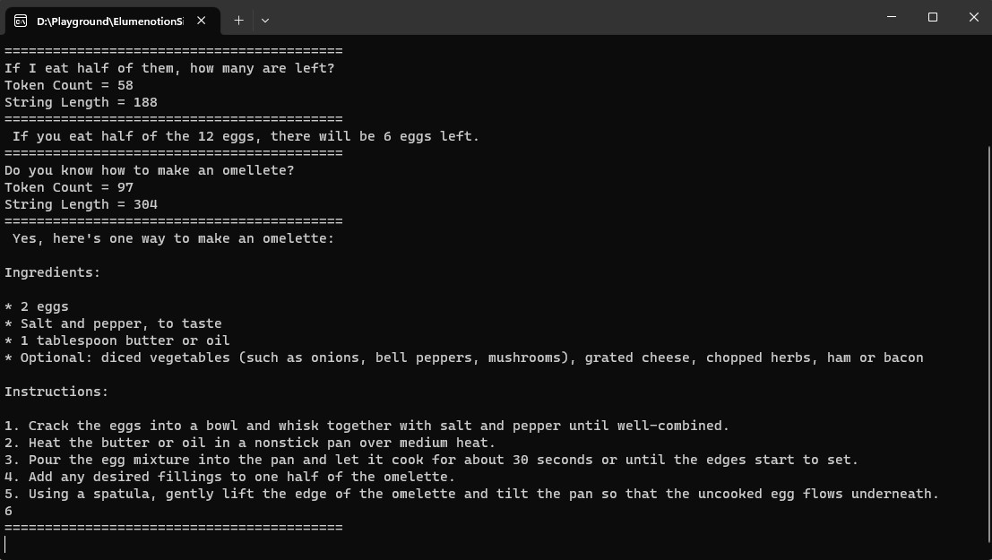Click the "Token Count = 97" line
The height and width of the screenshot is (560, 992).
(x=69, y=187)
